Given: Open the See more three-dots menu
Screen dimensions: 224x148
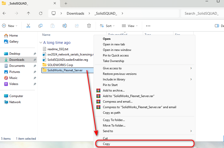Looking at the screenshot, I should tap(148, 26).
